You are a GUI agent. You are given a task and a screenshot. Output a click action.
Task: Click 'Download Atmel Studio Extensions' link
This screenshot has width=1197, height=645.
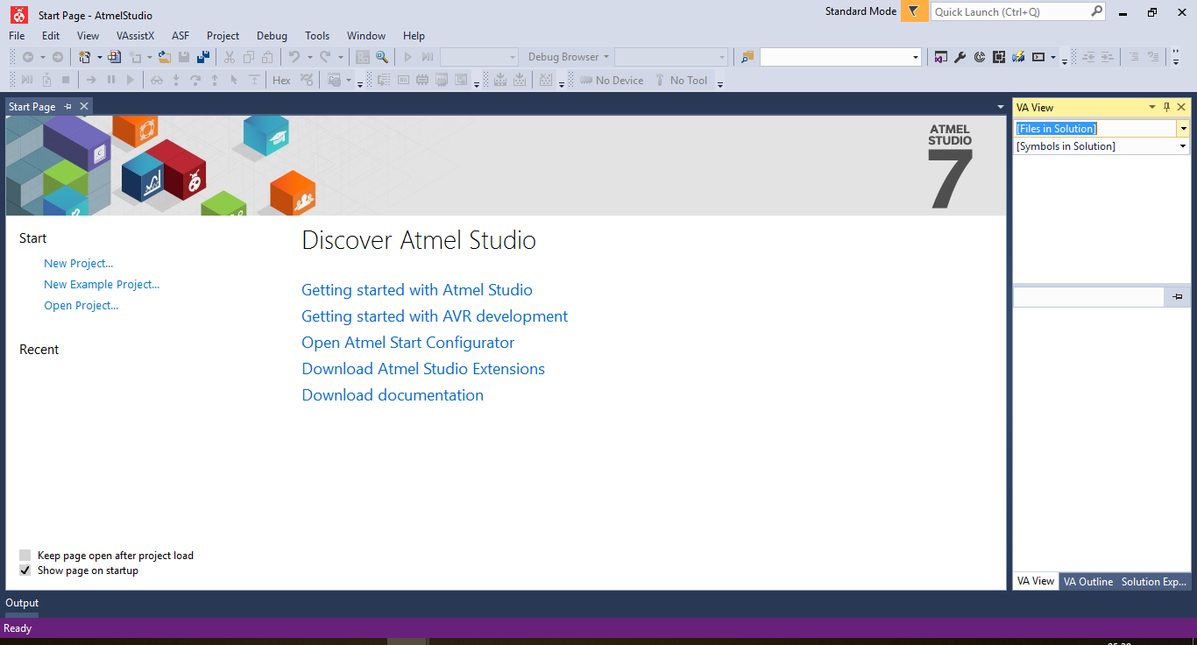423,369
